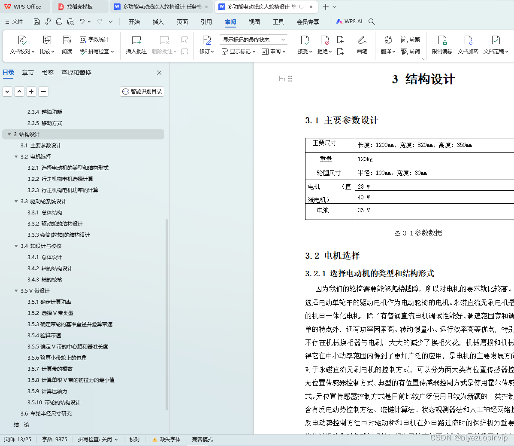Screen dimensions: 514x446
Task: Click the 限制编辑 restrict editing icon
Action: [x=442, y=45]
